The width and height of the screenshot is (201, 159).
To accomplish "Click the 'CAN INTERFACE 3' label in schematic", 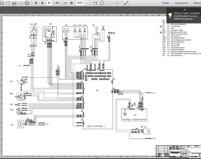I will (95, 126).
